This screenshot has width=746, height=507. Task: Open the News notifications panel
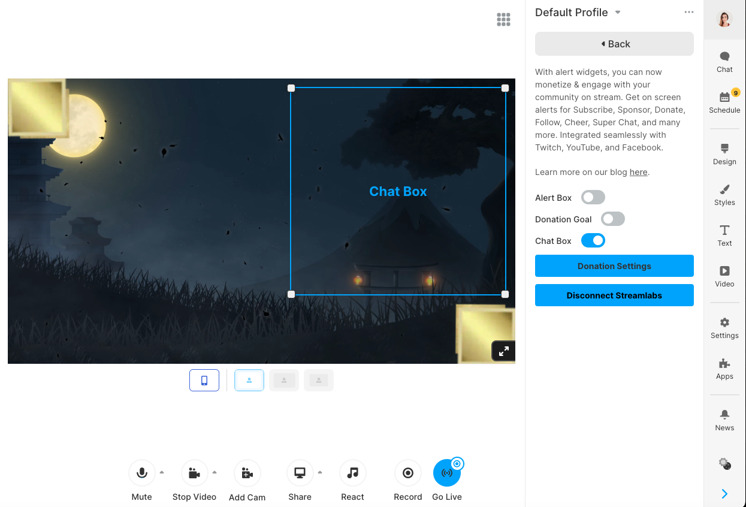tap(724, 420)
